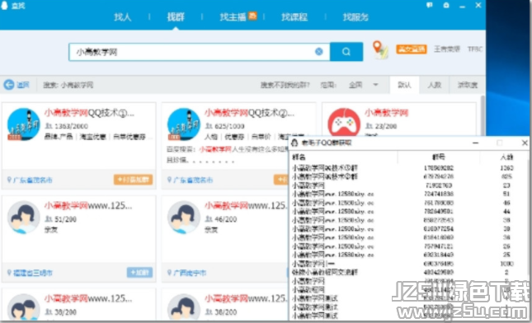The image size is (532, 323).
Task: Click the 群名 column header
Action: pos(299,157)
